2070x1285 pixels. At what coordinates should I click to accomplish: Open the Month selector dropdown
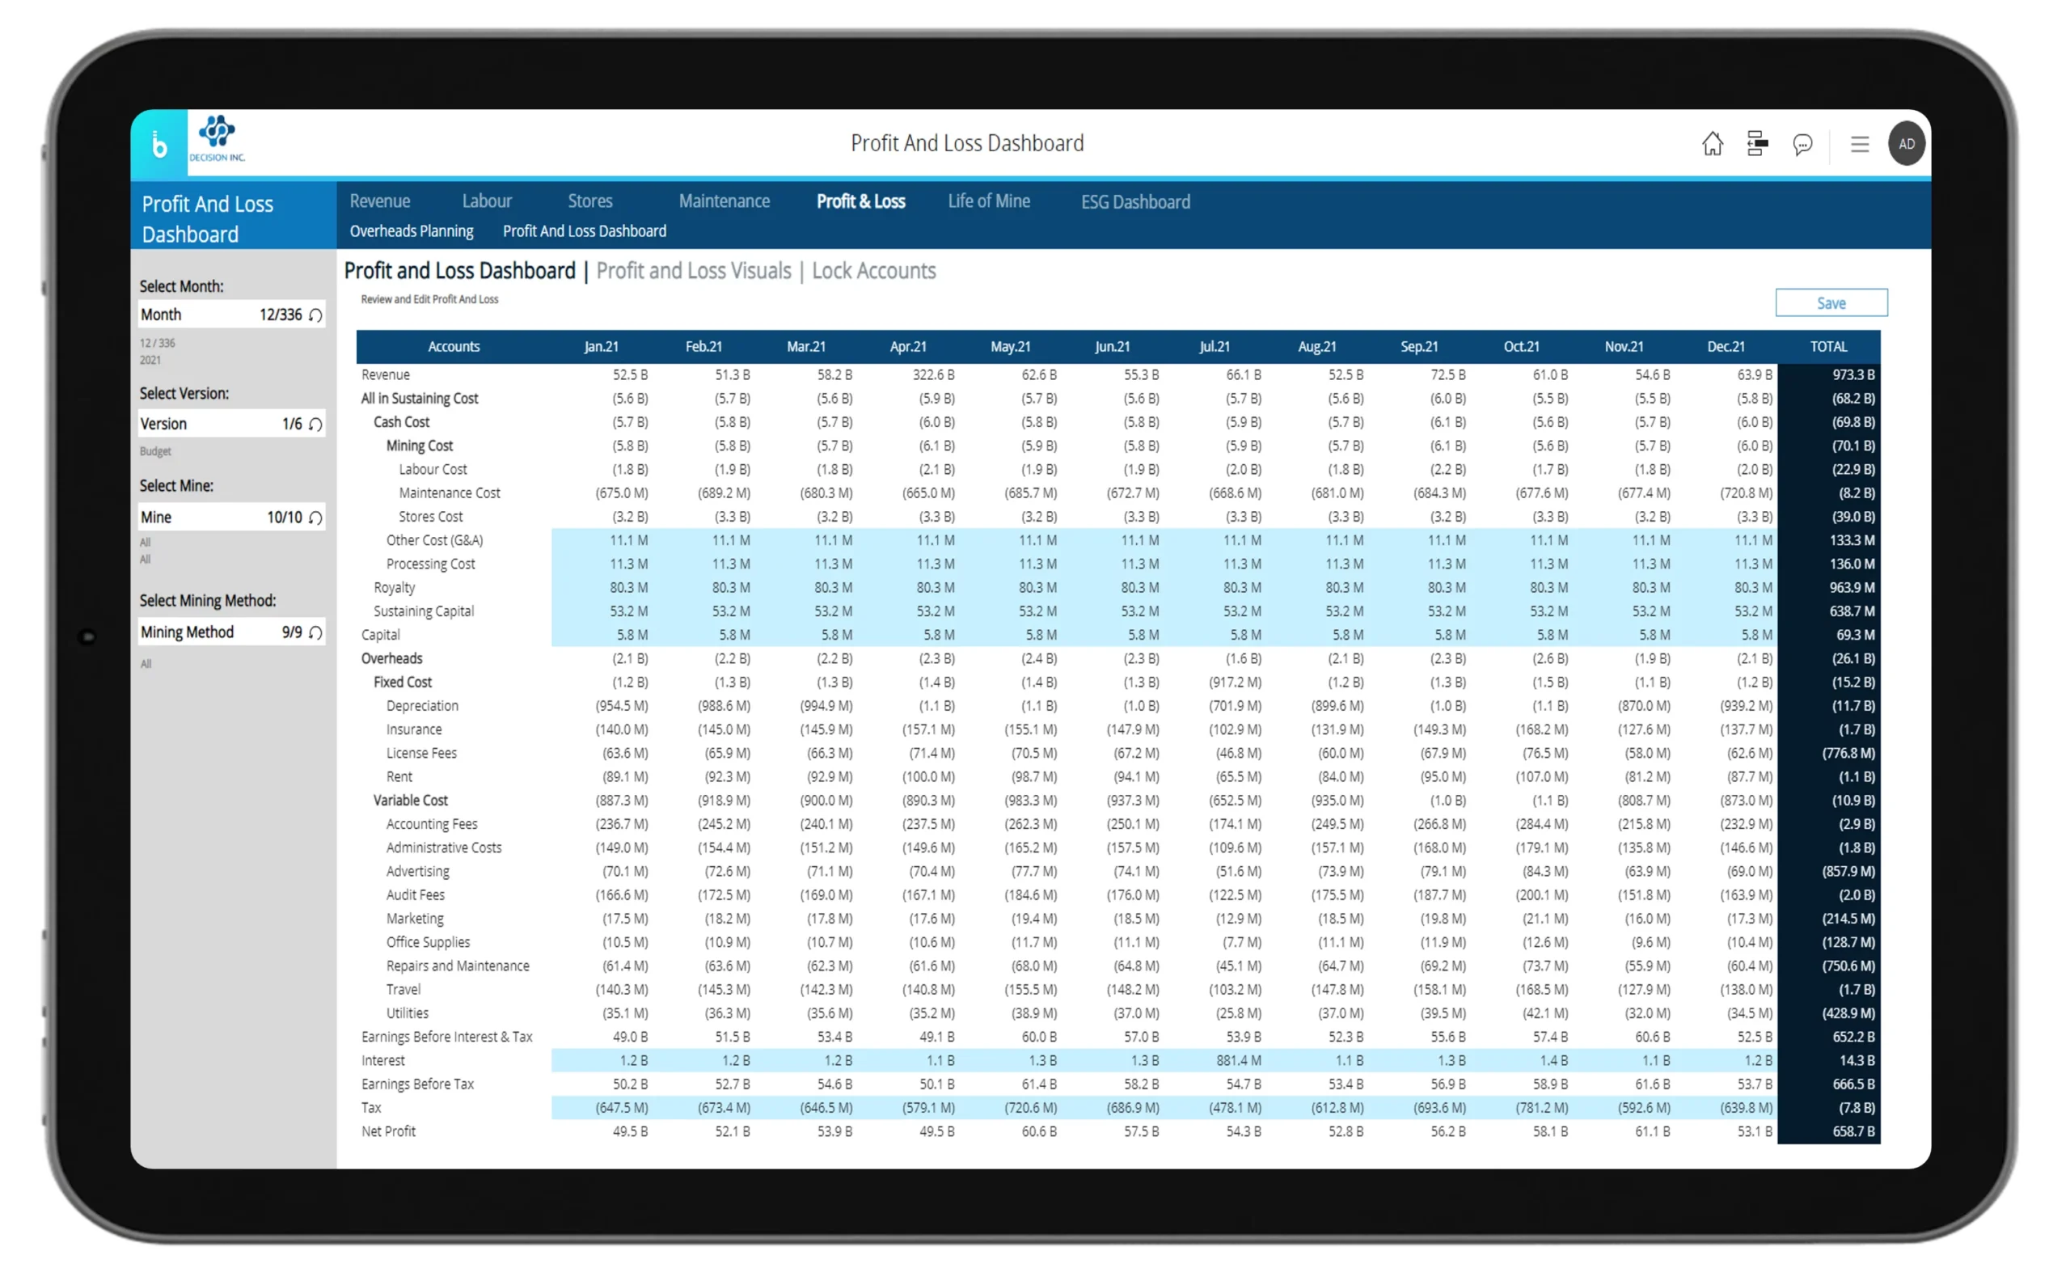[219, 315]
